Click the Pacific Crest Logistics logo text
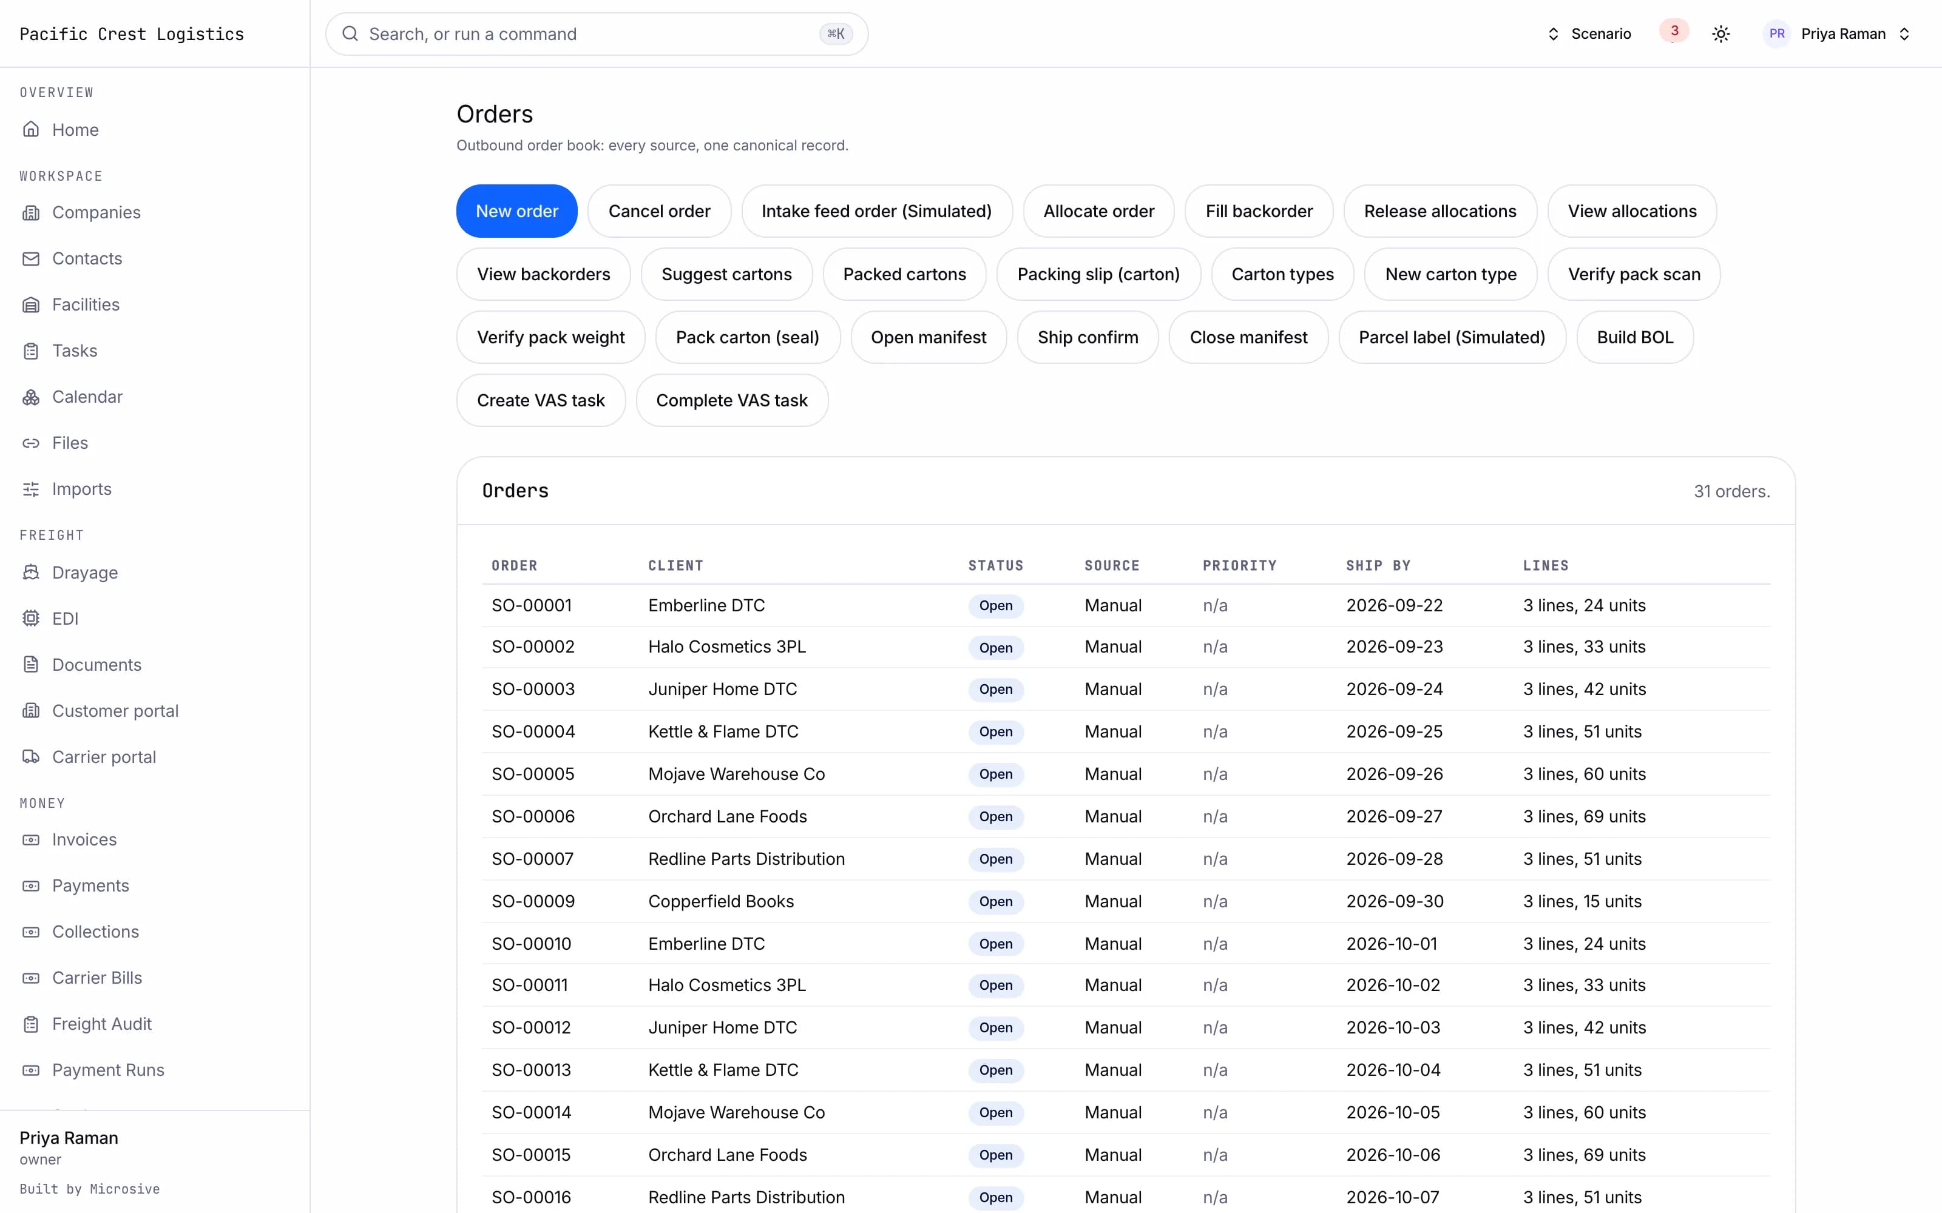This screenshot has height=1213, width=1942. click(x=132, y=34)
